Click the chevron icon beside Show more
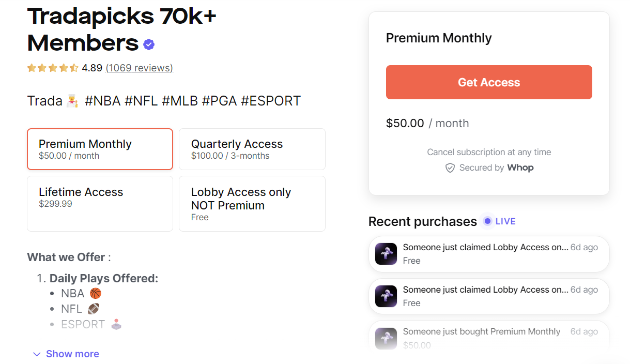630x364 pixels. coord(37,354)
